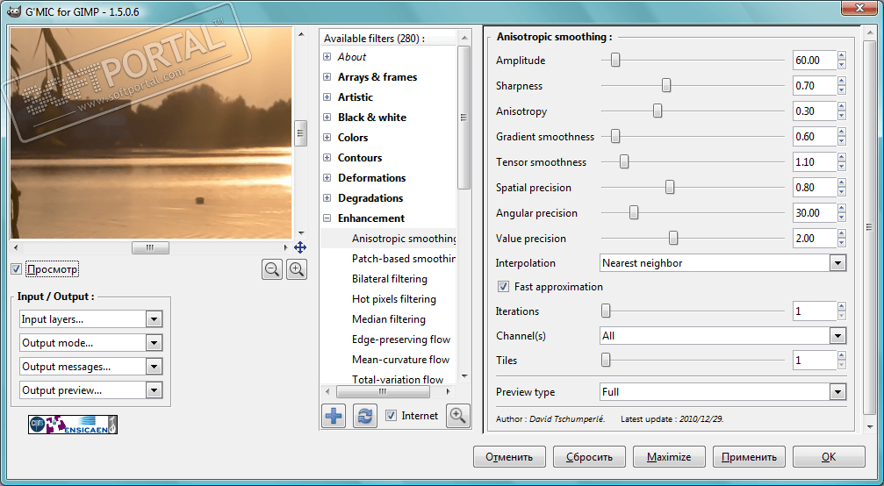The width and height of the screenshot is (884, 486).
Task: Zoom in the preview image
Action: tap(297, 269)
